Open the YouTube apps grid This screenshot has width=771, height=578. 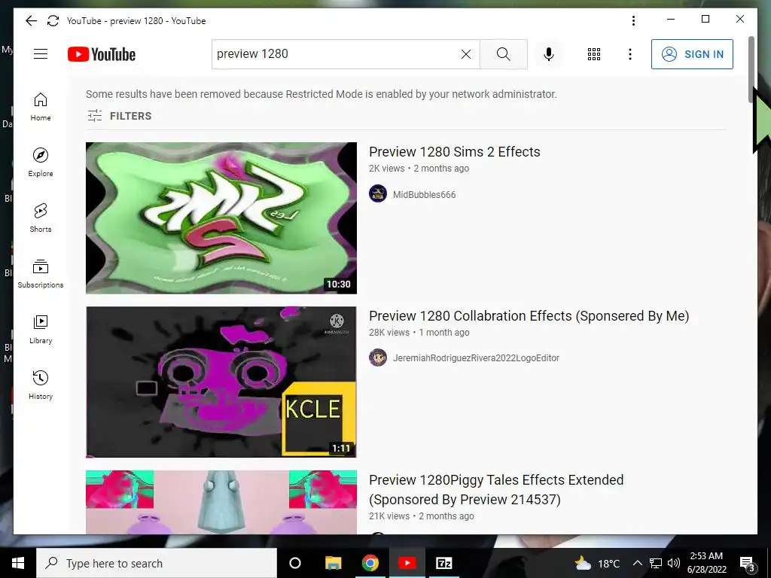594,54
